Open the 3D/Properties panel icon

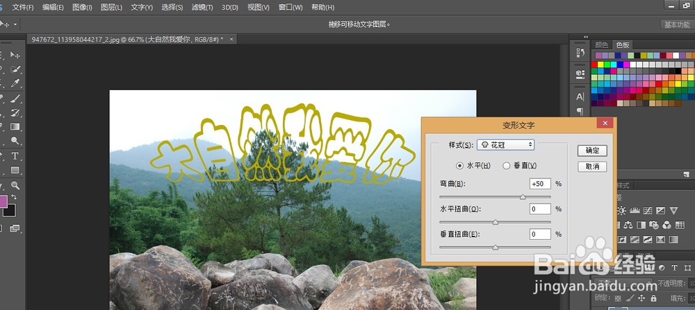pyautogui.click(x=580, y=74)
